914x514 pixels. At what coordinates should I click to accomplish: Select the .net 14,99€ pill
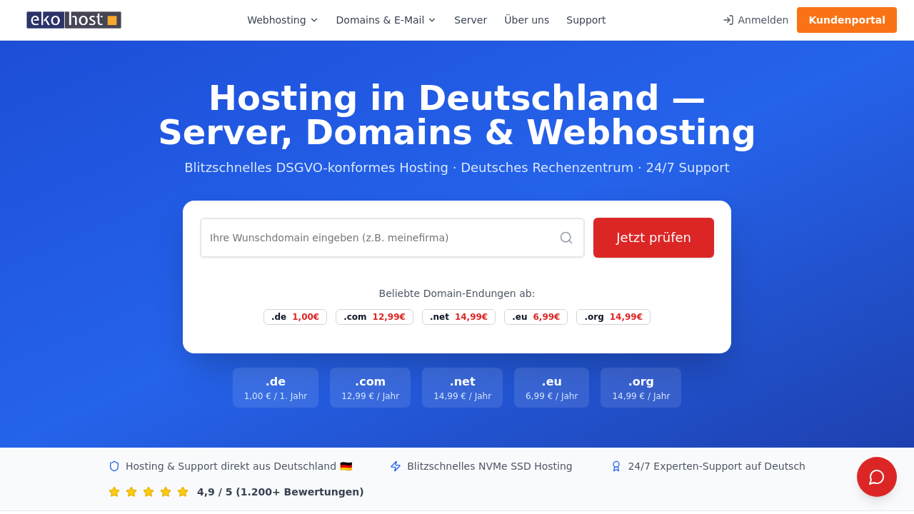click(458, 317)
